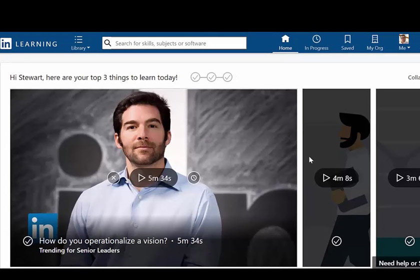Click the checkmark on the second video card
This screenshot has width=420, height=280.
click(x=336, y=241)
